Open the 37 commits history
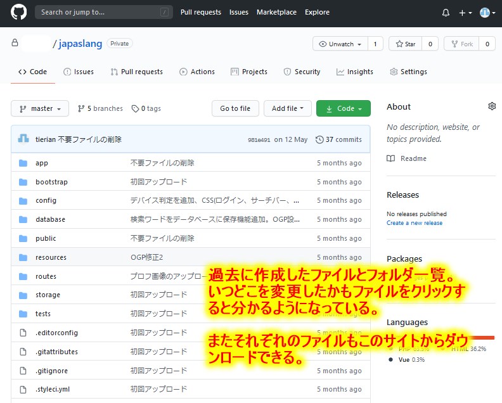502x403 pixels. click(x=338, y=139)
